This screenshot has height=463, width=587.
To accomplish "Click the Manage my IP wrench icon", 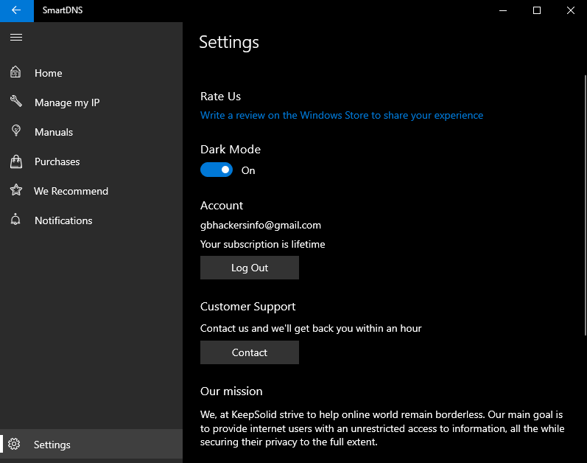I will [x=15, y=101].
